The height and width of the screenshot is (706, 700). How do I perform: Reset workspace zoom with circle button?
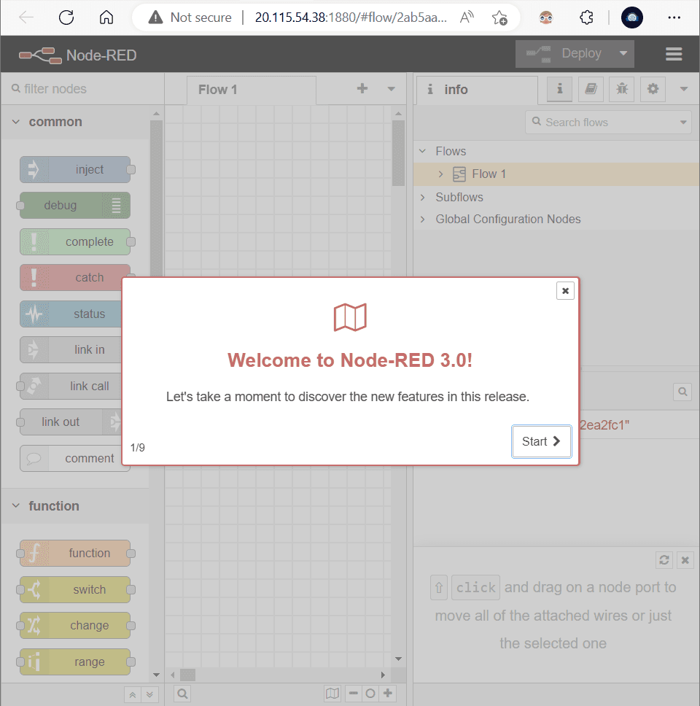(370, 694)
